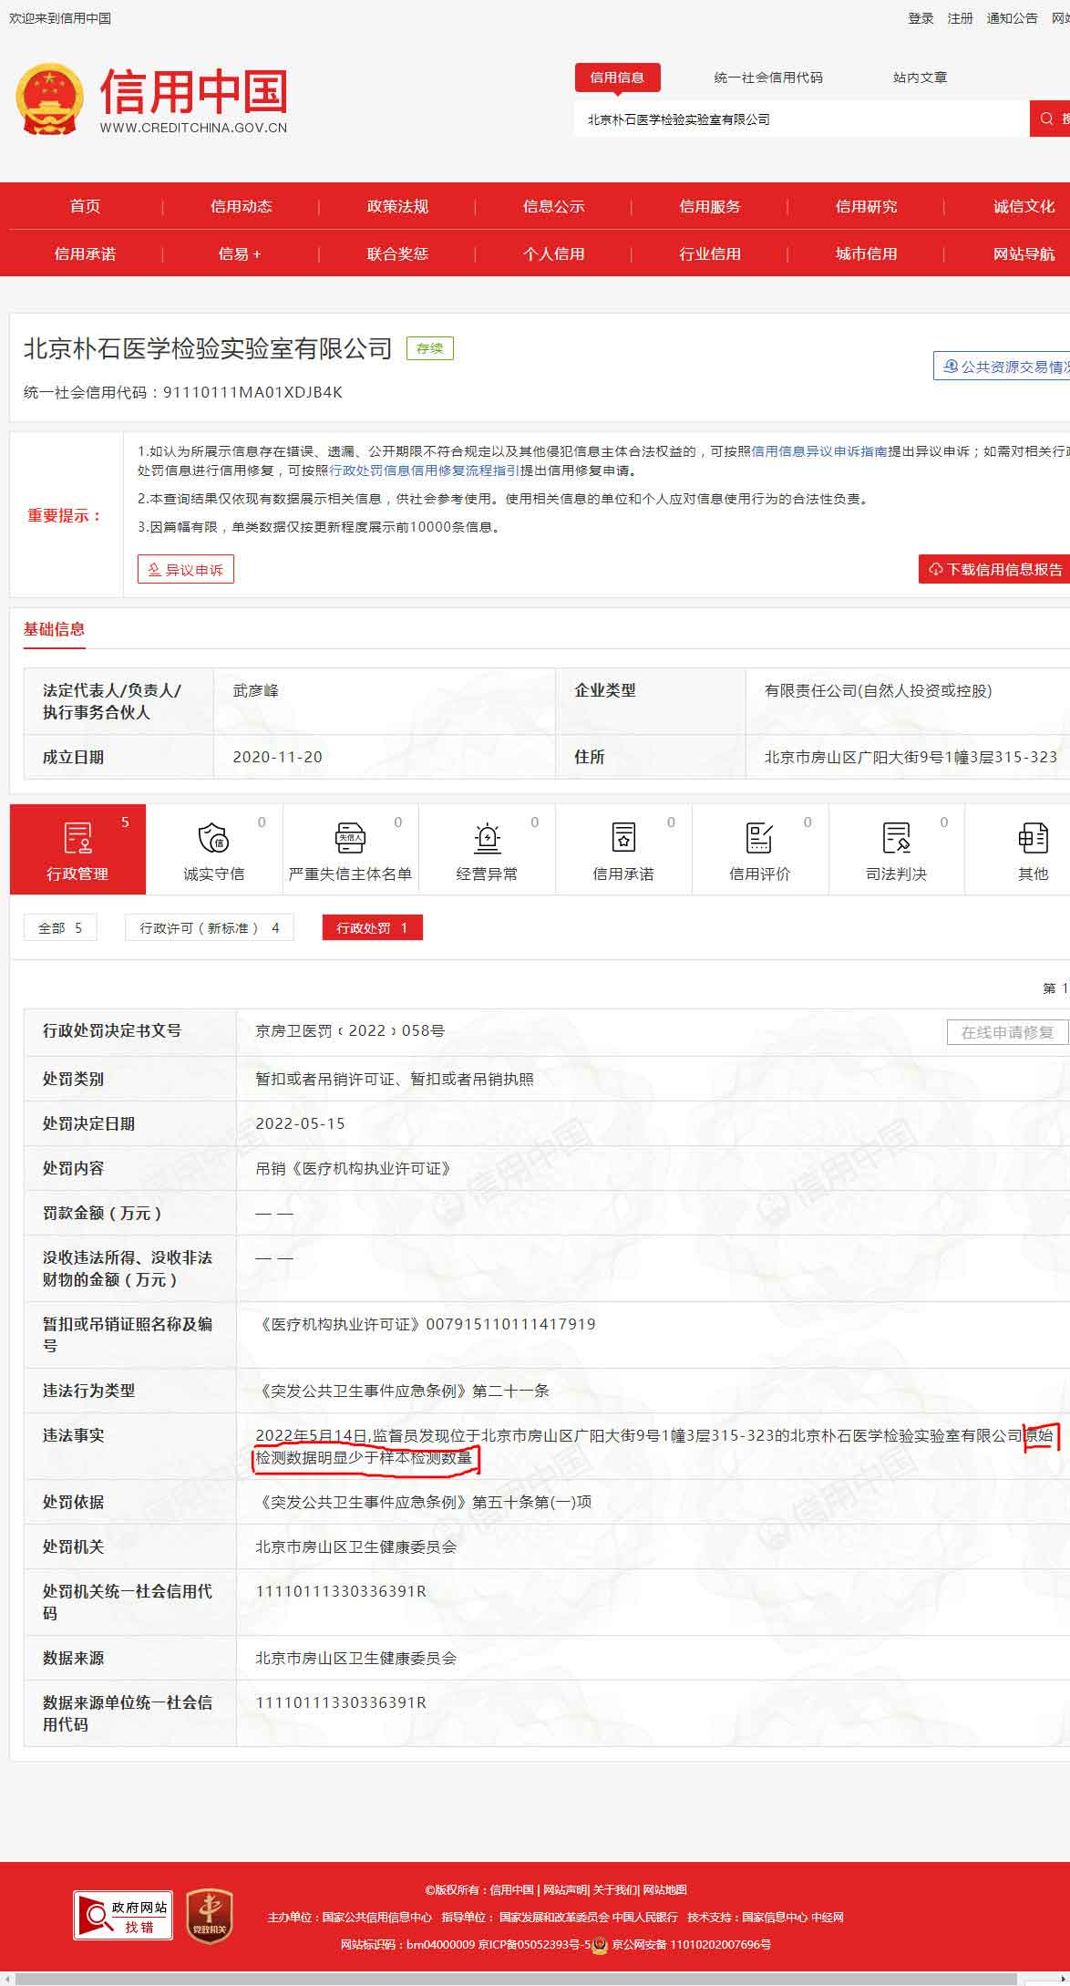Click the 异议申诉 button
Image resolution: width=1070 pixels, height=1986 pixels.
[186, 569]
